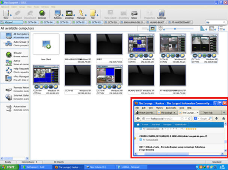Screen dimensions: 228x170
Task: Click Firefox reload page icon
Action: 189,118
